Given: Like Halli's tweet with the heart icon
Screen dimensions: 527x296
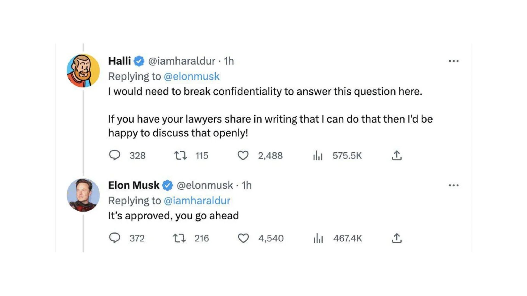Looking at the screenshot, I should tap(243, 156).
